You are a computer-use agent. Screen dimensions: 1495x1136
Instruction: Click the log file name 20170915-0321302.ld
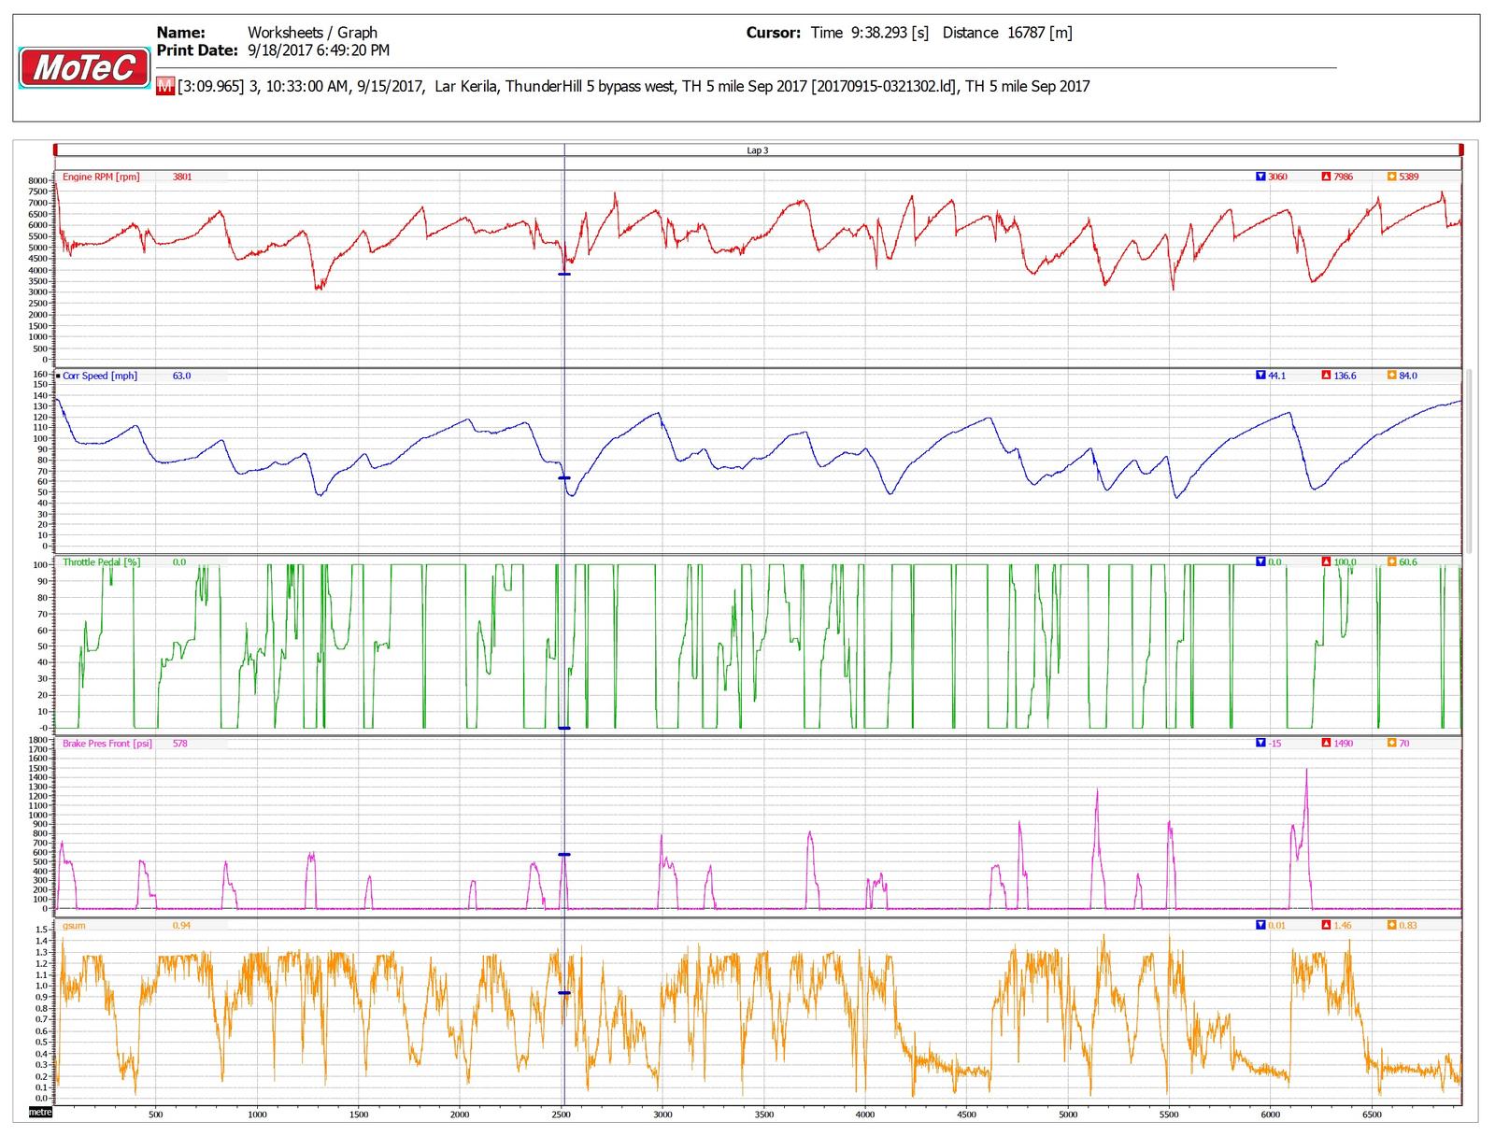point(885,87)
